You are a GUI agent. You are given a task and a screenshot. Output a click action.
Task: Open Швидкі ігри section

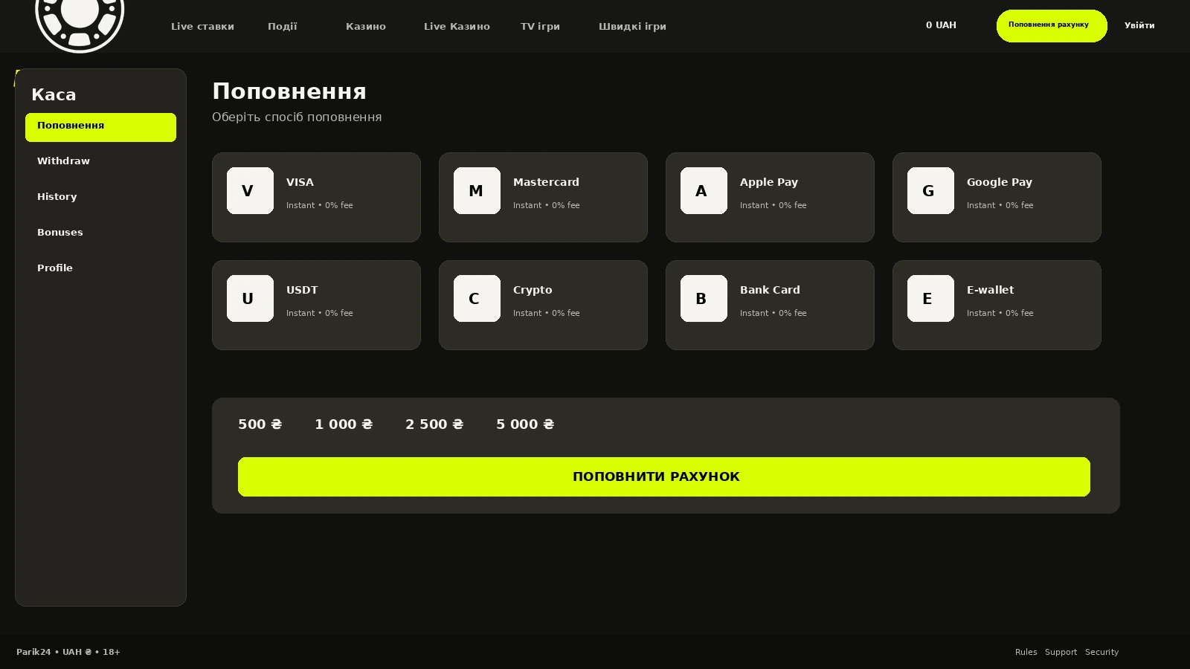click(x=632, y=27)
